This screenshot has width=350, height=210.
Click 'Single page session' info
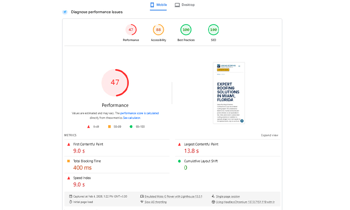point(227,196)
